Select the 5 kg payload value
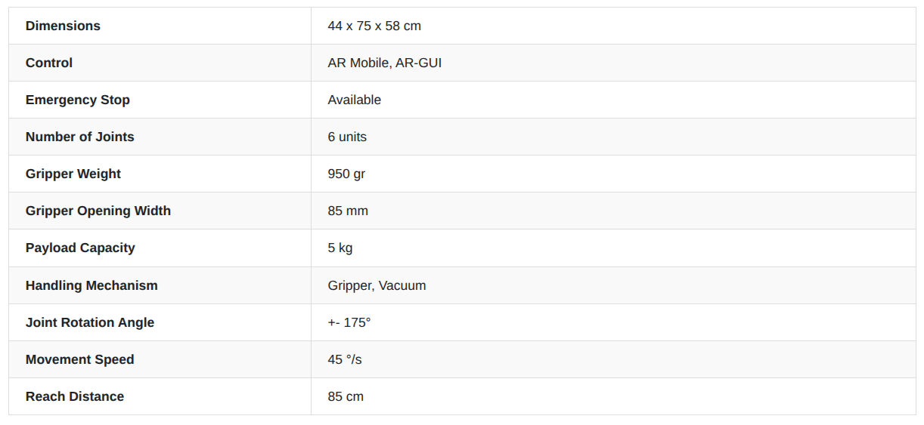The width and height of the screenshot is (924, 425). (x=340, y=248)
